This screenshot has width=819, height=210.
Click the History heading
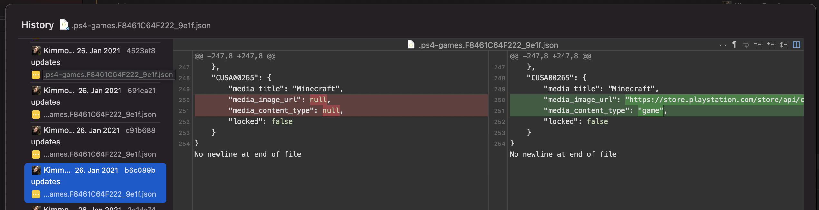38,25
